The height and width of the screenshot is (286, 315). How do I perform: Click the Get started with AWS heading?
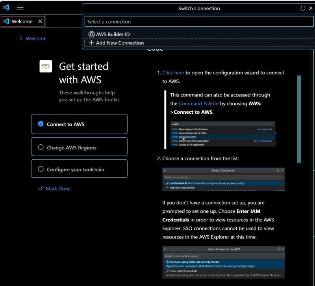click(83, 73)
